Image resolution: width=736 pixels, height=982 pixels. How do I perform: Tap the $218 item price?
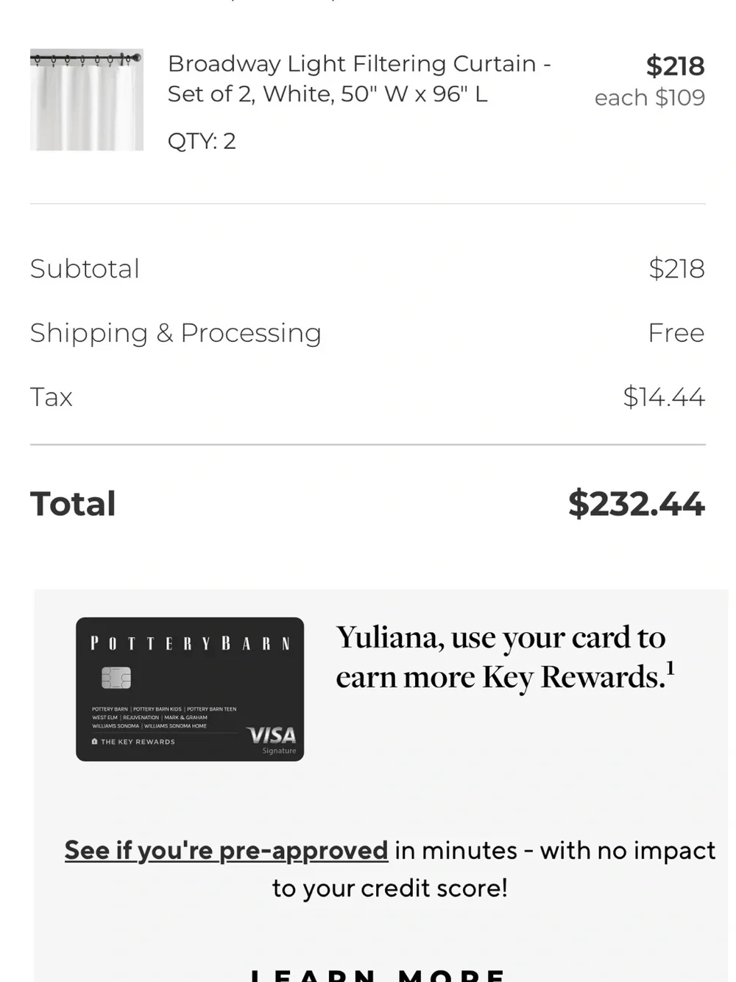coord(675,66)
